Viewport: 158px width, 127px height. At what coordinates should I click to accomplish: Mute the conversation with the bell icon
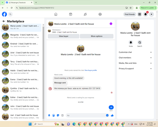coord(131,43)
